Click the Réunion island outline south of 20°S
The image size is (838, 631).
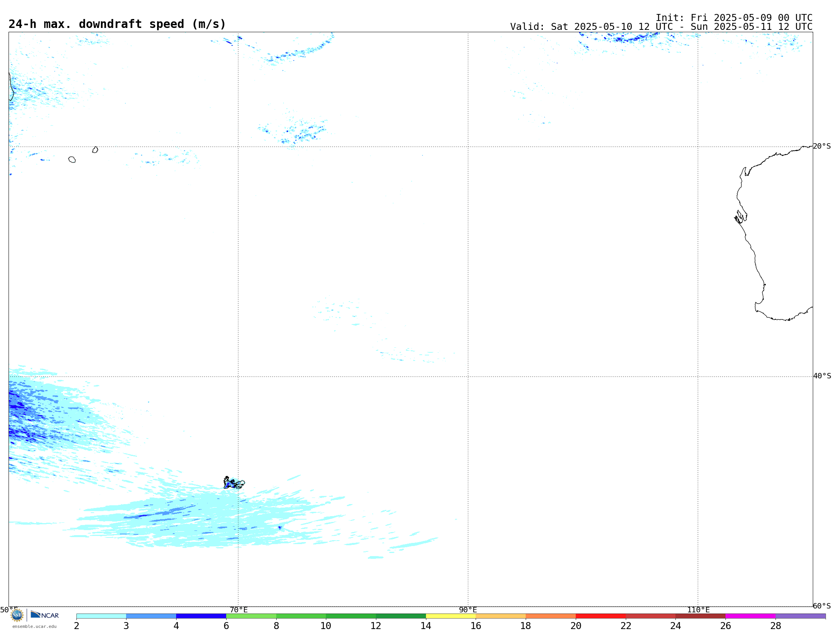72,159
